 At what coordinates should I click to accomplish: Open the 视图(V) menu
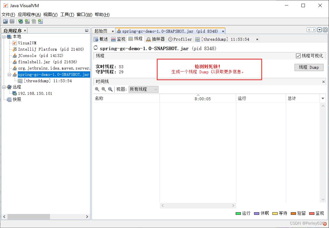coord(50,14)
